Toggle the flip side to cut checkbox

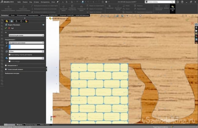click(x=9, y=55)
